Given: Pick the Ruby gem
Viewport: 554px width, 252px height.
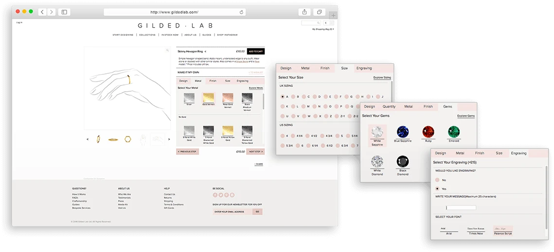Looking at the screenshot, I should click(x=428, y=134).
